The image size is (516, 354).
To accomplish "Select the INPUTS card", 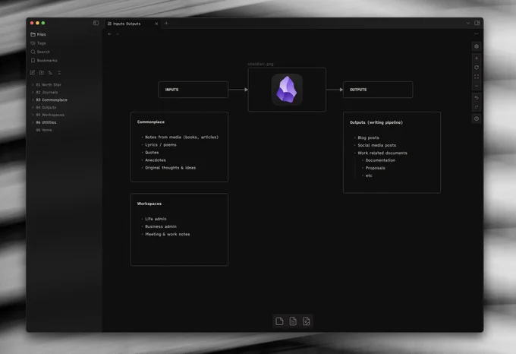I will (x=193, y=90).
